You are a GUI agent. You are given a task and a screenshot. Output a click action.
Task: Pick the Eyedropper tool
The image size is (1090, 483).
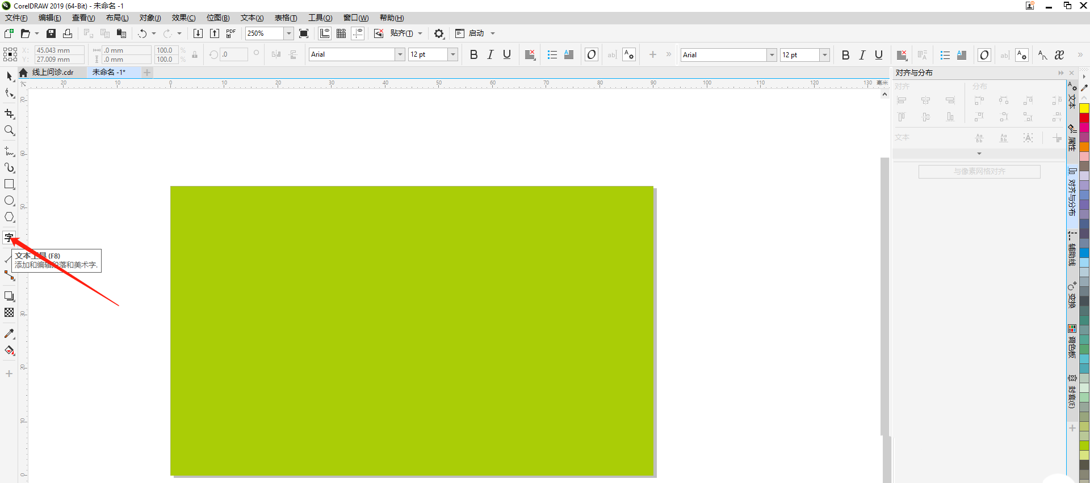[x=9, y=334]
